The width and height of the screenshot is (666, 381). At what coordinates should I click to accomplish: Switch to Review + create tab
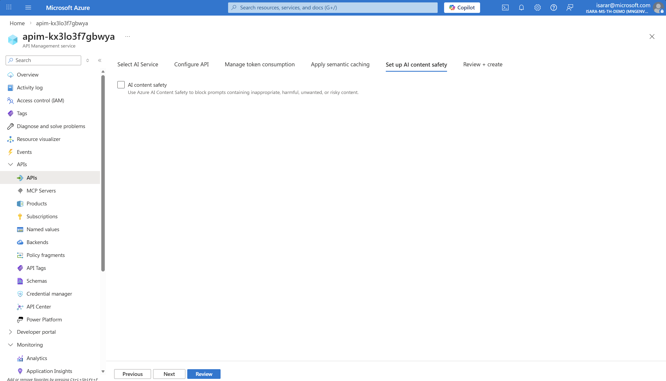coord(483,64)
